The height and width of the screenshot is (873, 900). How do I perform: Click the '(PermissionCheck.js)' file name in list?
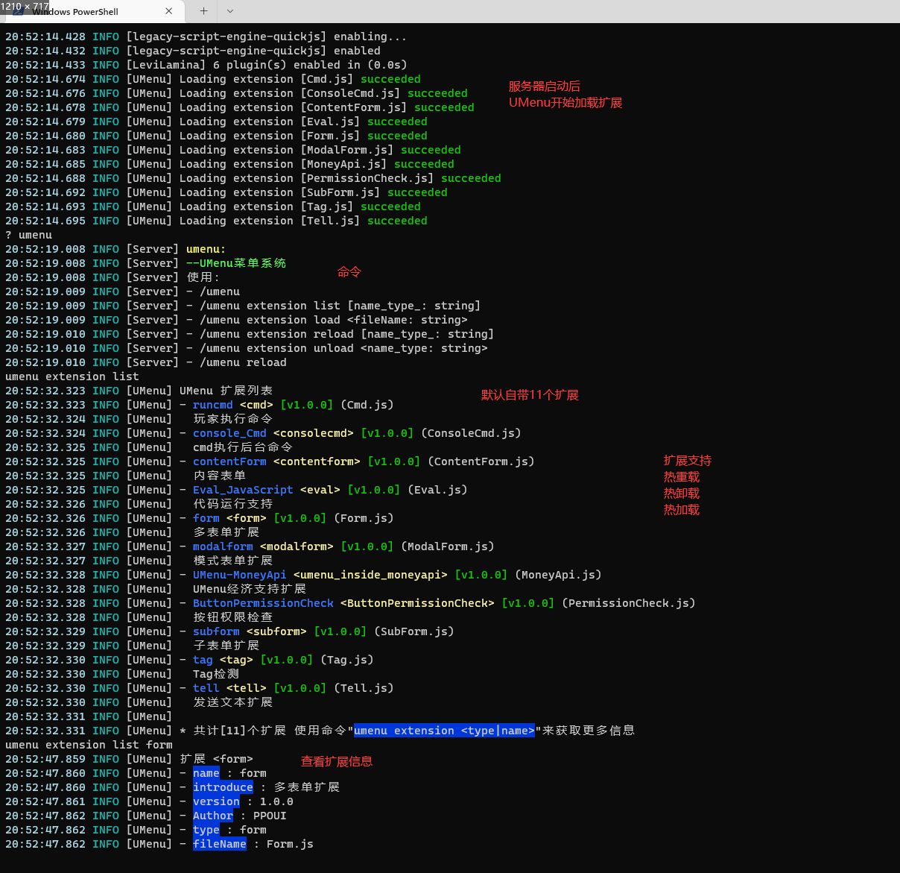(x=628, y=603)
